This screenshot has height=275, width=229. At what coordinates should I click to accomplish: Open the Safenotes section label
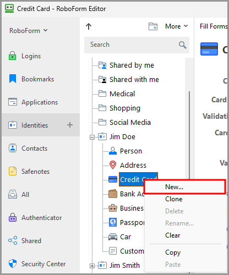tap(35, 172)
